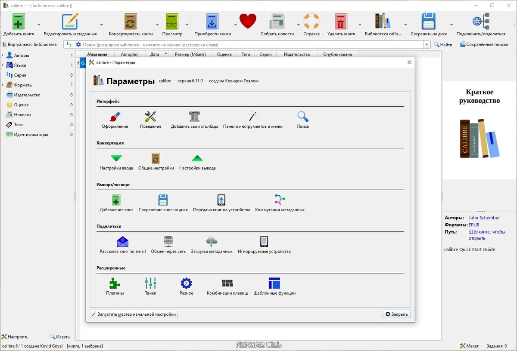Open Виртуальная библиотека button

click(29, 45)
